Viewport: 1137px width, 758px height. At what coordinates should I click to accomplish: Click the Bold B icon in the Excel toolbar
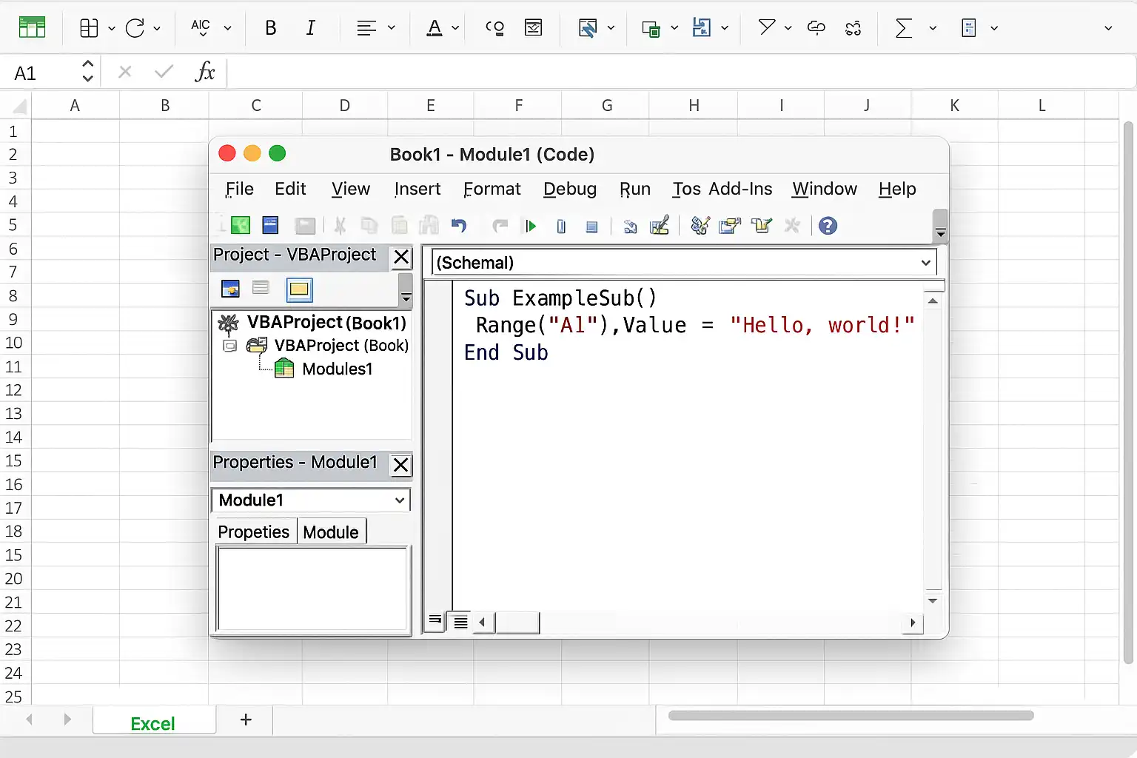pyautogui.click(x=271, y=28)
